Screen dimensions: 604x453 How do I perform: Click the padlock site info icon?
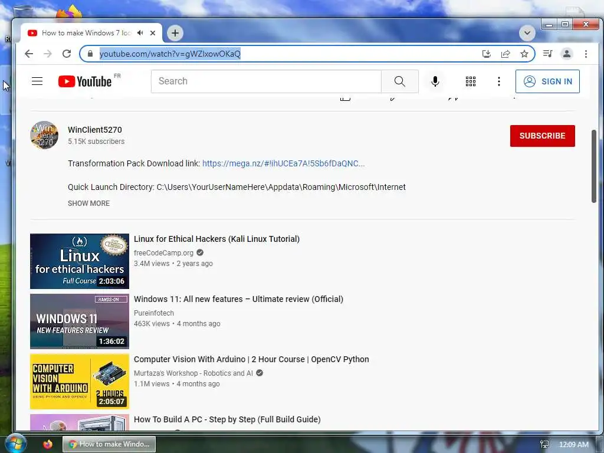click(90, 54)
